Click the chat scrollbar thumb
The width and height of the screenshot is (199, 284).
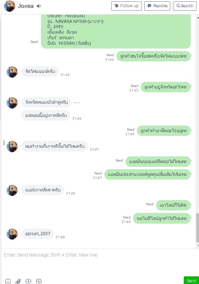coord(198,228)
